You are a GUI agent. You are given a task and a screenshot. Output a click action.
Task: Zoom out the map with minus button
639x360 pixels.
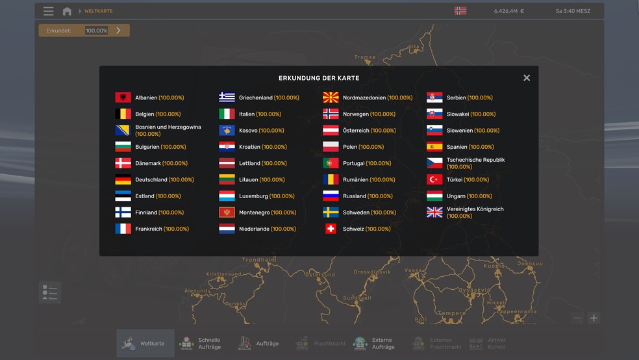click(x=577, y=318)
